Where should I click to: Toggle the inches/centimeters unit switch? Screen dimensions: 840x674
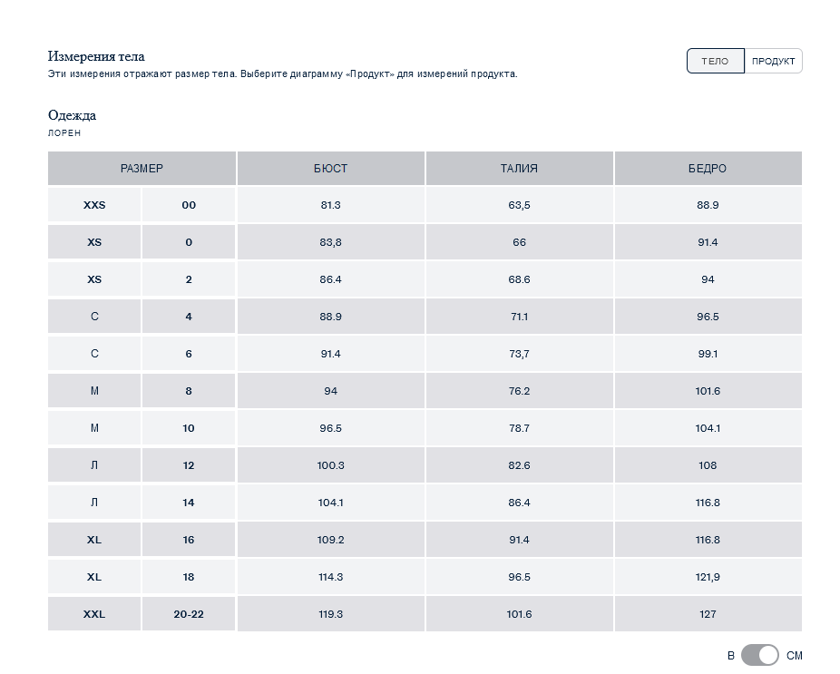pyautogui.click(x=759, y=655)
